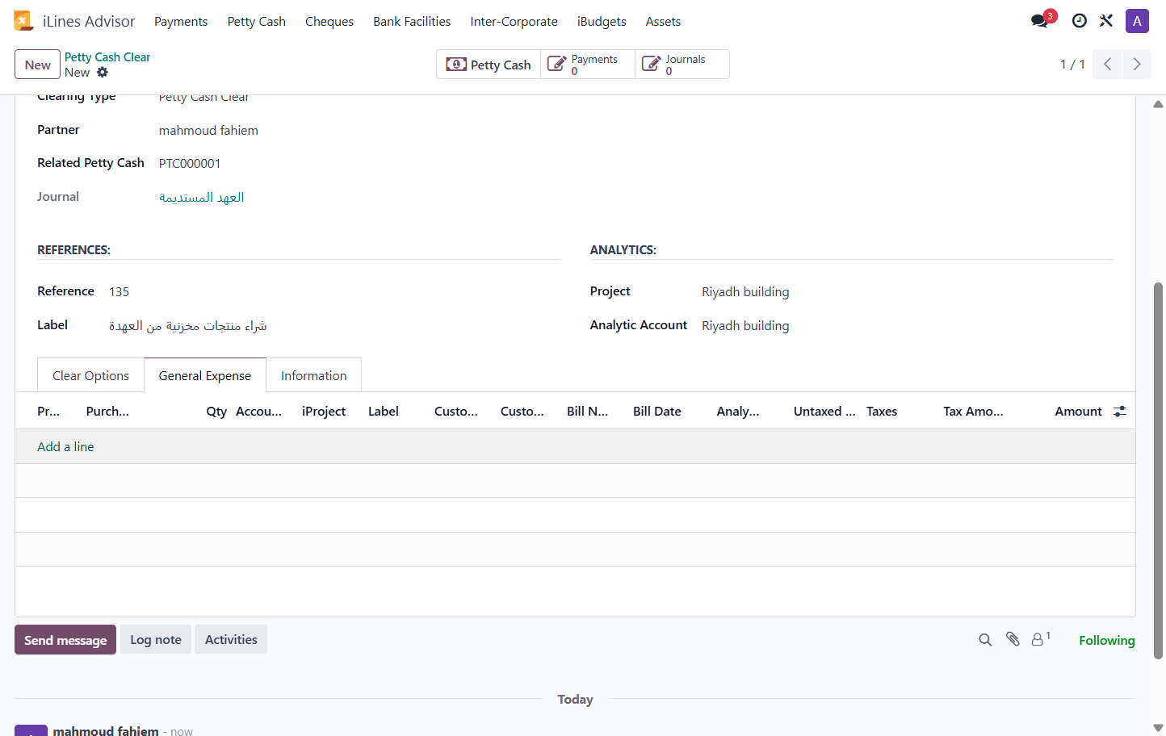Go to previous record arrow
This screenshot has height=736, width=1166.
pos(1107,64)
